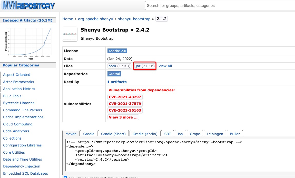The width and height of the screenshot is (295, 178).
Task: Switch to the Ivy tab
Action: coord(180,134)
